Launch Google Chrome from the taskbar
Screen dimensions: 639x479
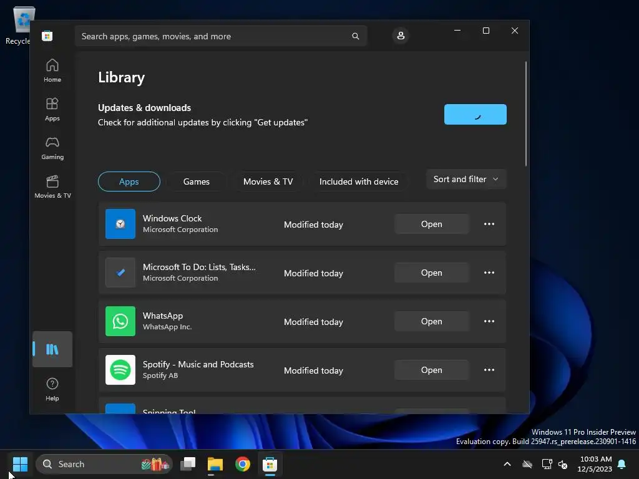(243, 464)
